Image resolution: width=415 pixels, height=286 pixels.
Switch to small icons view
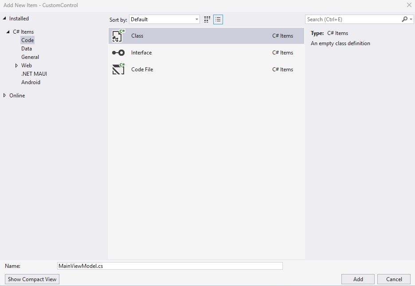click(x=207, y=19)
